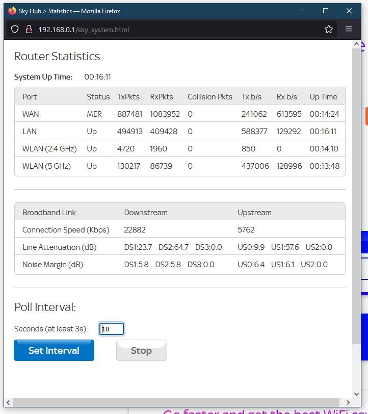Image resolution: width=368 pixels, height=414 pixels.
Task: Click LAN Tx b/s value 588377
Action: click(x=254, y=131)
